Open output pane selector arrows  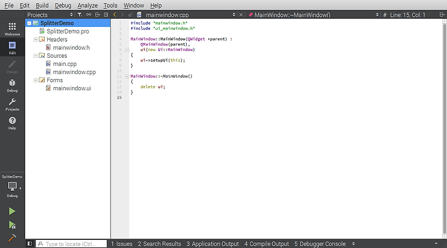click(x=353, y=244)
